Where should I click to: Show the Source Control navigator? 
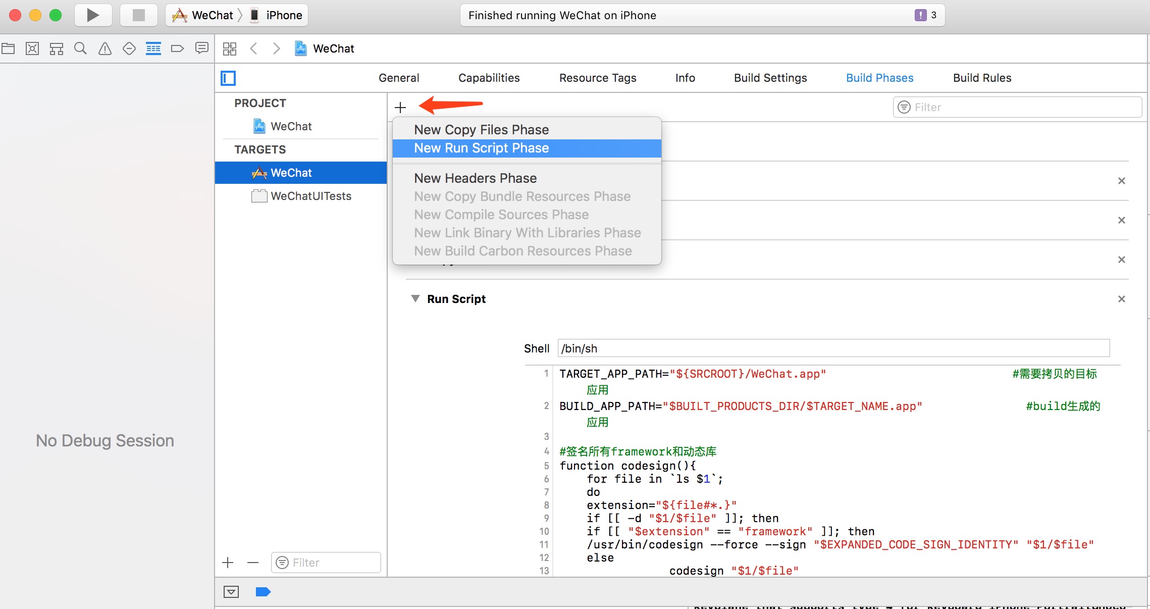pos(32,48)
